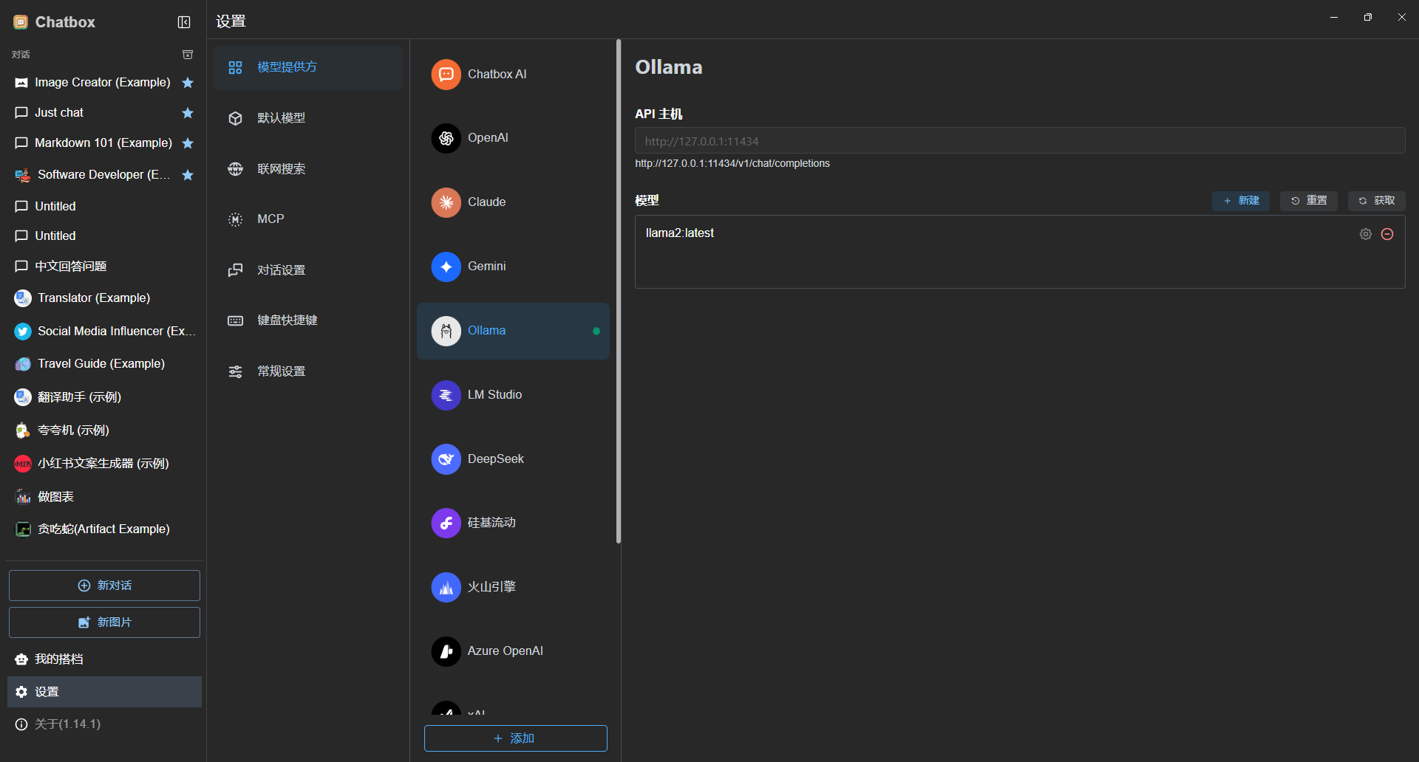Minimize the Chatbox window
Screen dimensions: 1419x762
pyautogui.click(x=1334, y=18)
